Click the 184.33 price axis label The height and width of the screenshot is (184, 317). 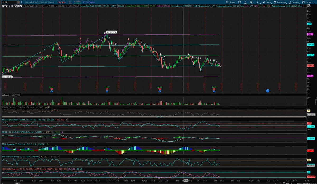(x=310, y=45)
